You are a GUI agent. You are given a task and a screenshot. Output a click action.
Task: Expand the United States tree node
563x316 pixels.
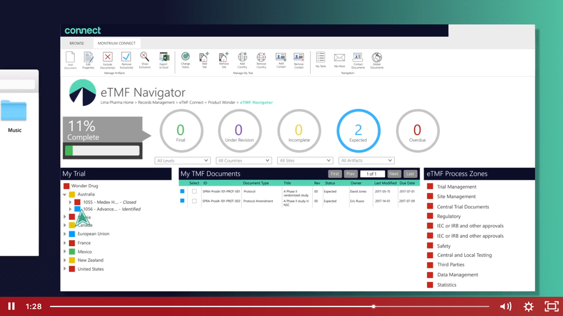click(65, 269)
